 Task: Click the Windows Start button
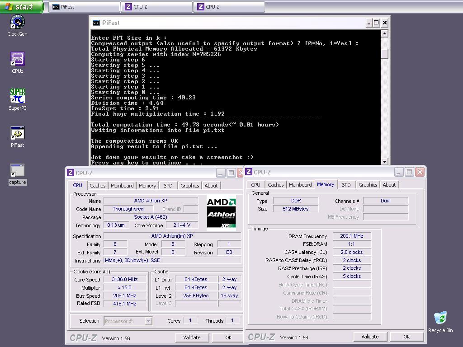coord(22,6)
